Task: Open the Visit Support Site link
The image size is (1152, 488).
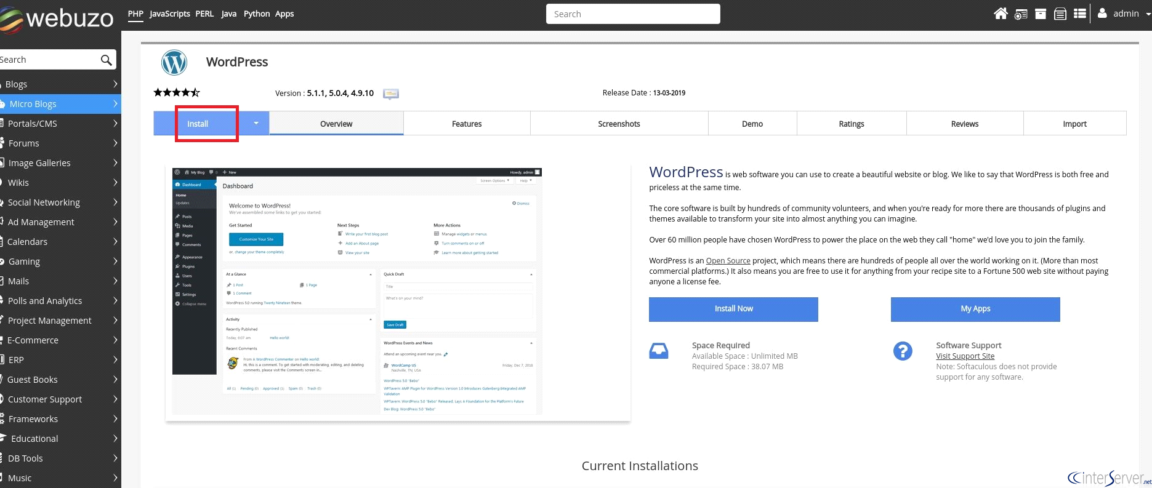Action: coord(965,356)
